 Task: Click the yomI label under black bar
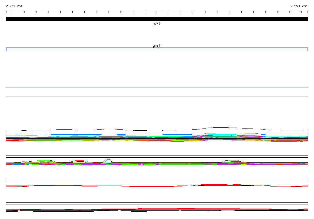tap(156, 24)
